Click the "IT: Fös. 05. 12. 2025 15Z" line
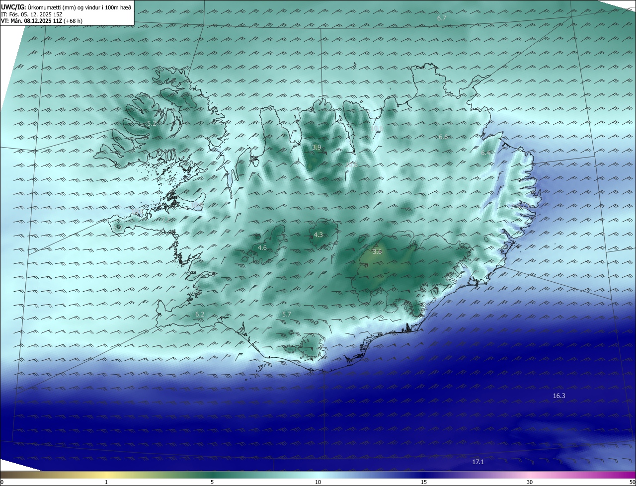The height and width of the screenshot is (486, 636). [x=31, y=14]
